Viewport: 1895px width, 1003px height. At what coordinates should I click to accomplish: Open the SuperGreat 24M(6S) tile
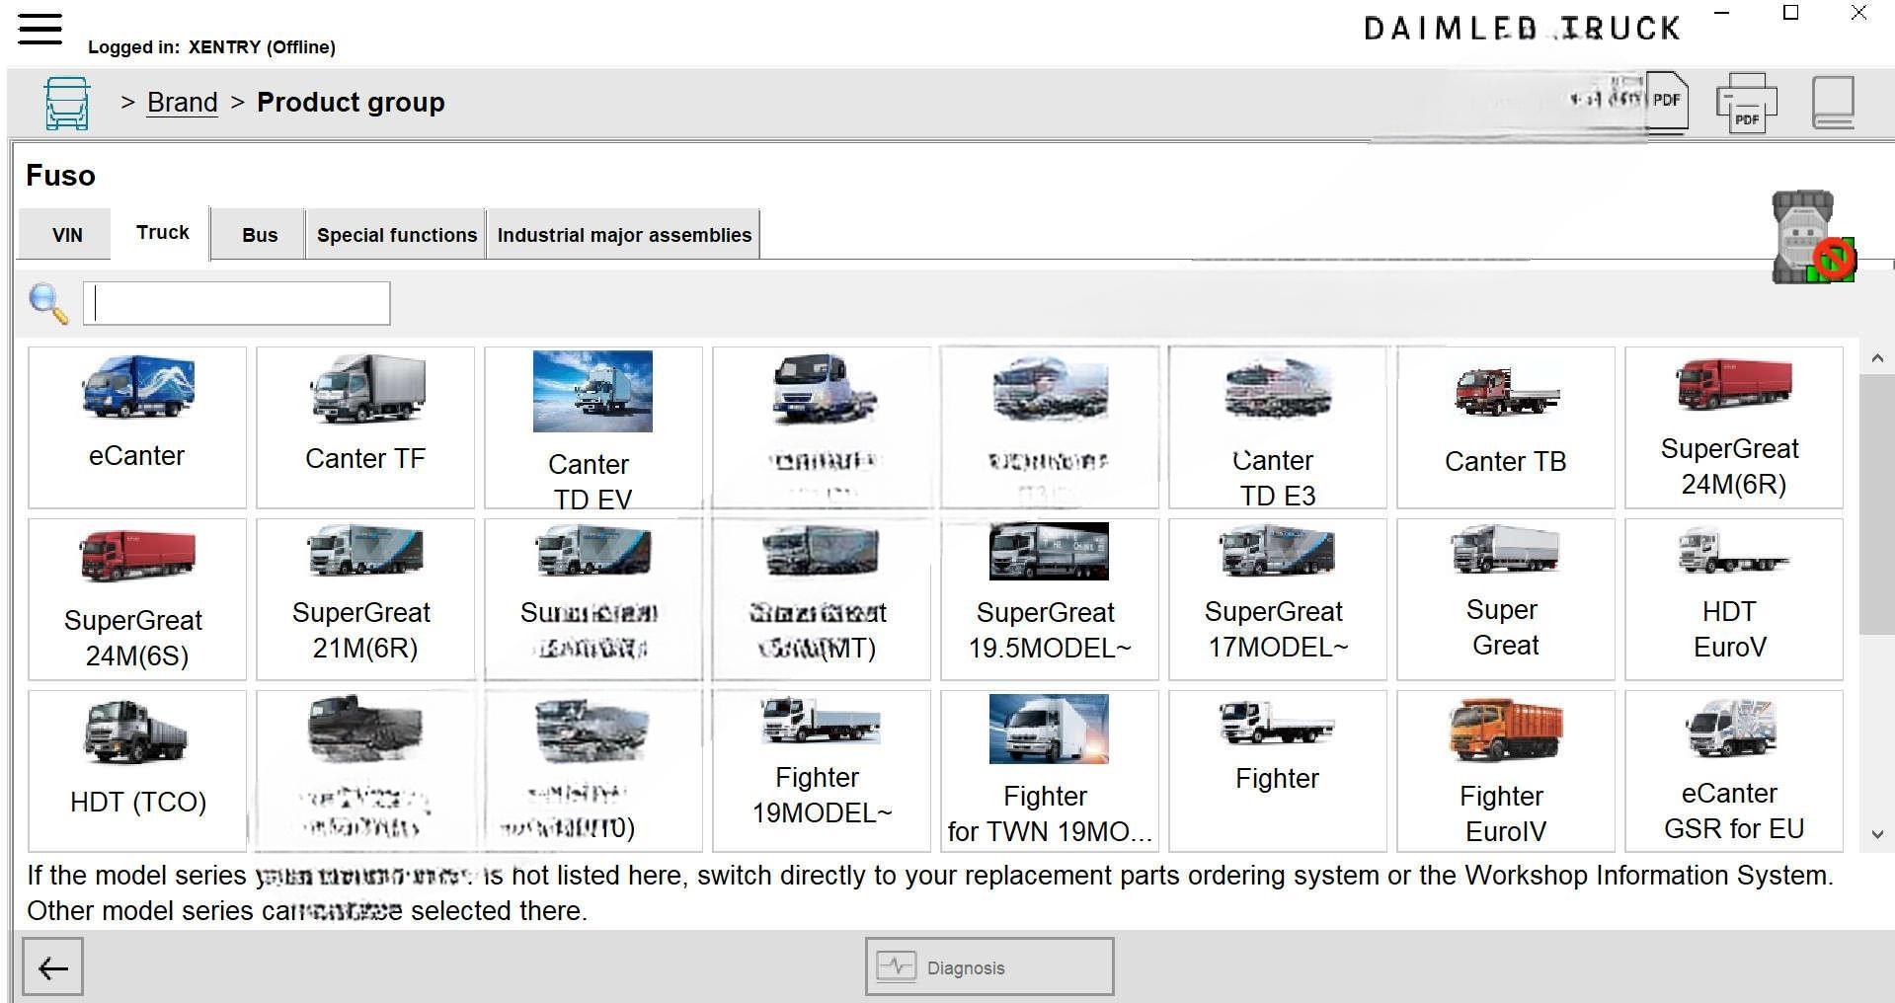tap(137, 599)
